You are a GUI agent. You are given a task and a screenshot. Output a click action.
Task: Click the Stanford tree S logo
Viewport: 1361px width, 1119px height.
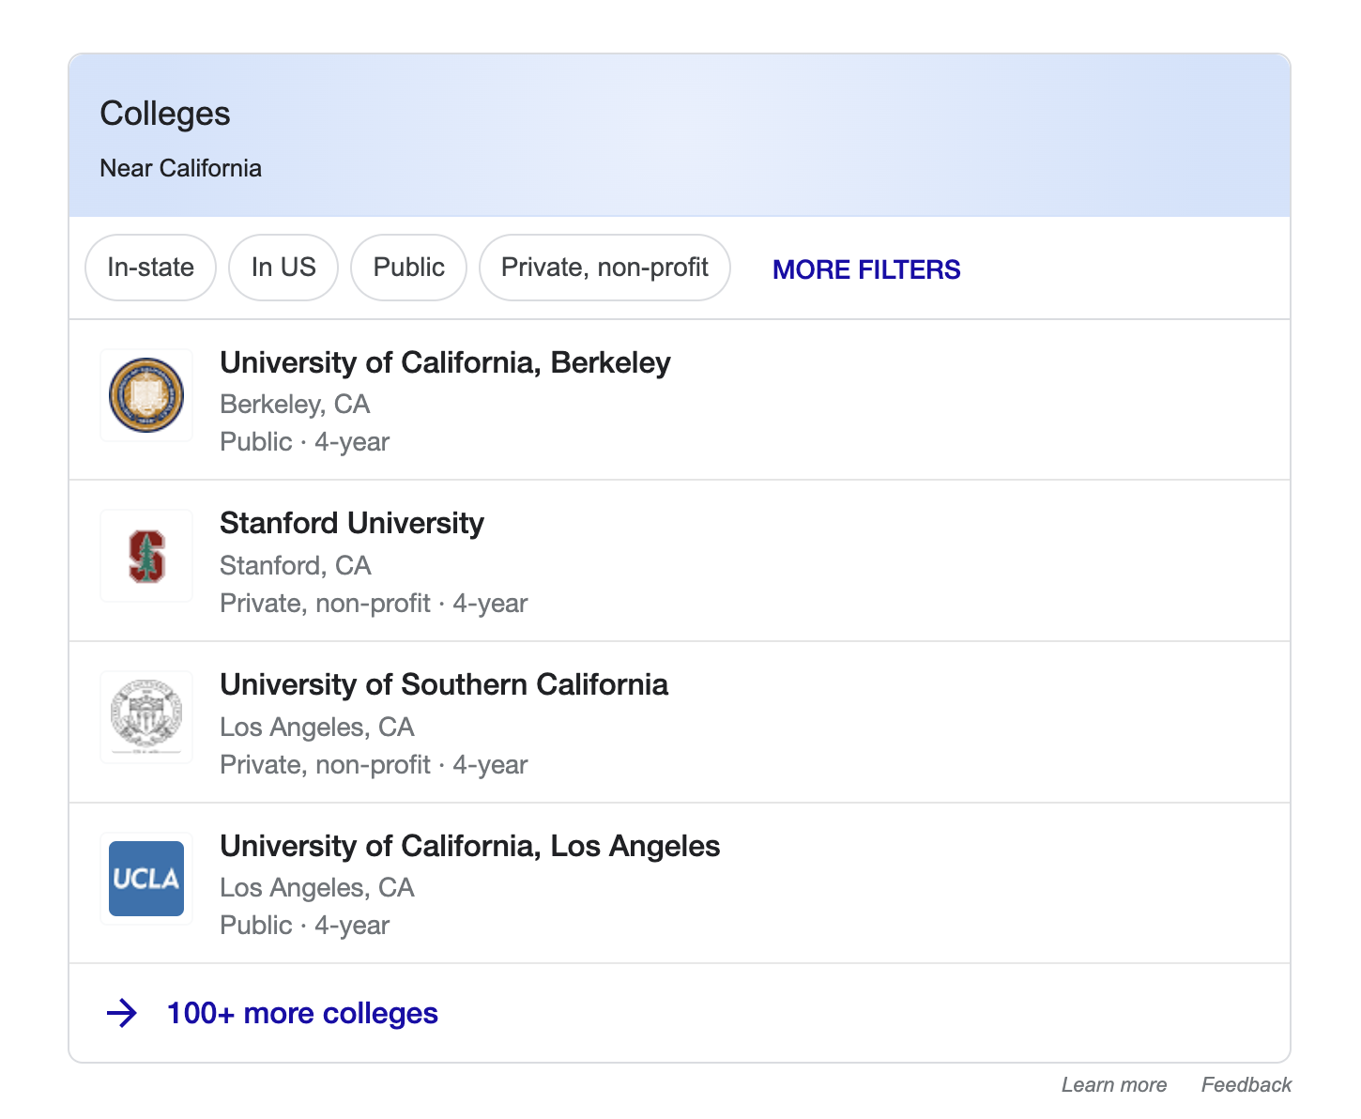(x=146, y=557)
